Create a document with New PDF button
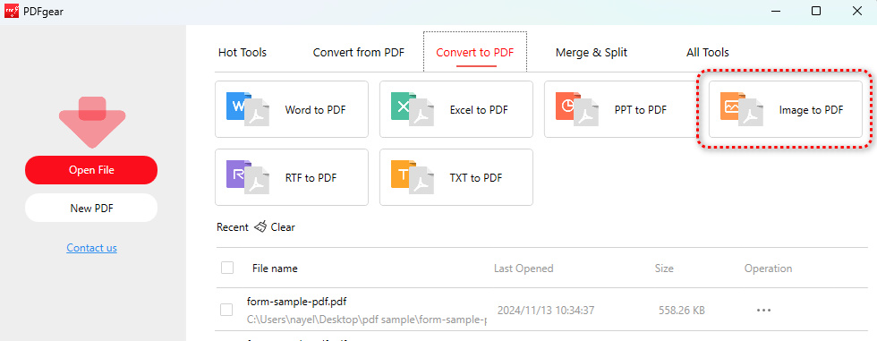 tap(91, 208)
